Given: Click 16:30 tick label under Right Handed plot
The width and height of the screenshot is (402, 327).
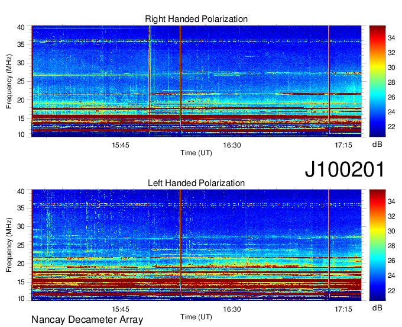Looking at the screenshot, I should (232, 145).
